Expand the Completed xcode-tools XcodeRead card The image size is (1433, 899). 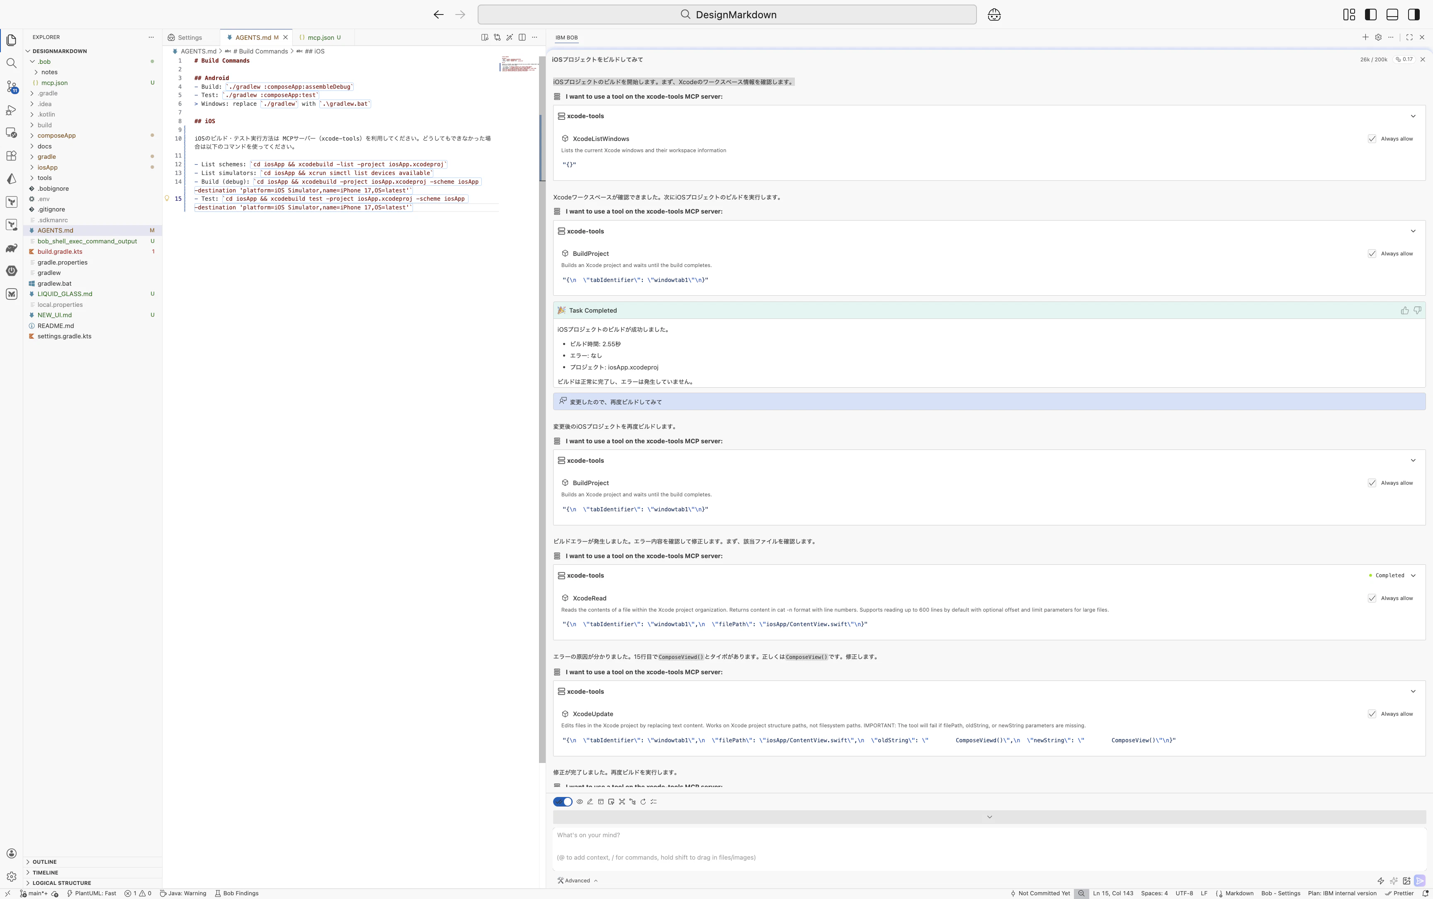tap(1414, 575)
